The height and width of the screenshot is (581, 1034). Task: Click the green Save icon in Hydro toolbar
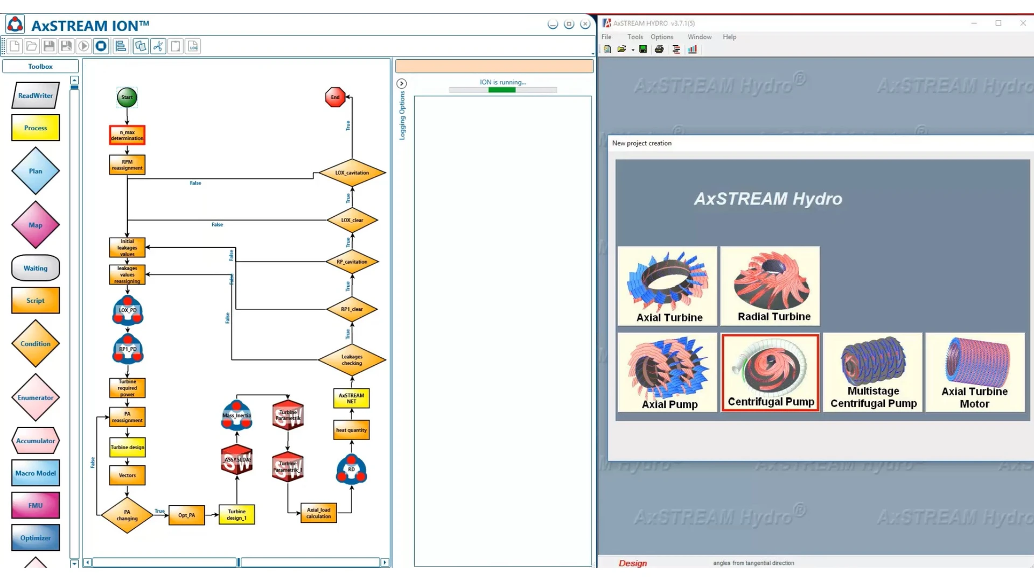[643, 49]
